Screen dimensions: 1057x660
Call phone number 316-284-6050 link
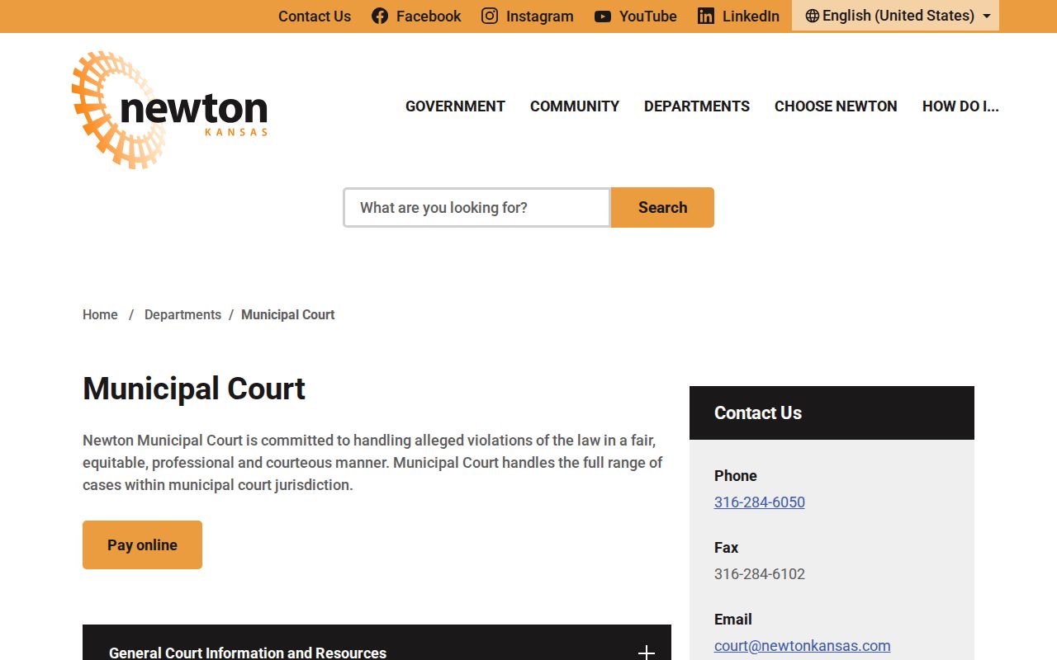pyautogui.click(x=760, y=502)
